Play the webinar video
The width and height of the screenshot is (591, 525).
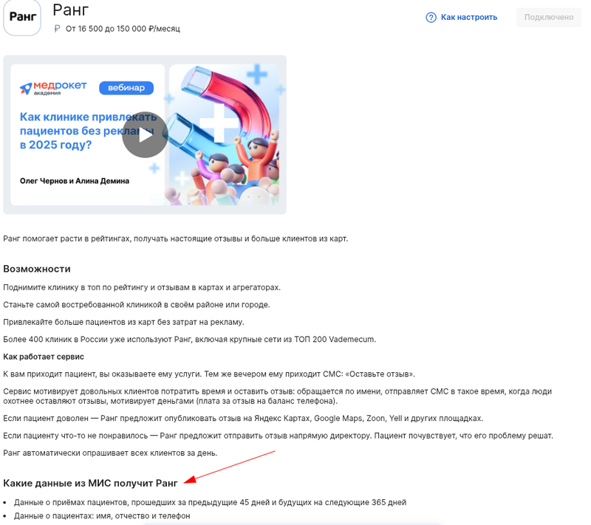[x=145, y=135]
